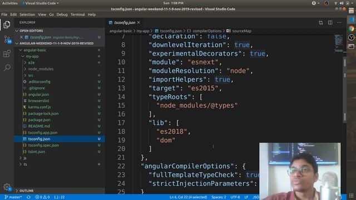The height and width of the screenshot is (200, 356).
Task: Open the volume icon in system tray
Action: pyautogui.click(x=342, y=3)
